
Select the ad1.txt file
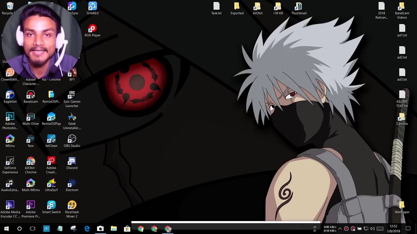coord(402,31)
